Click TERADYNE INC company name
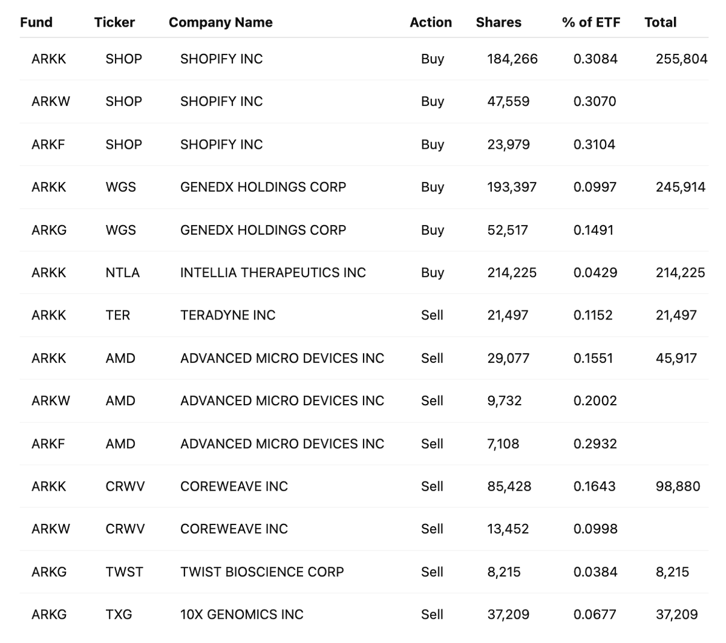This screenshot has height=643, width=726. tap(227, 315)
